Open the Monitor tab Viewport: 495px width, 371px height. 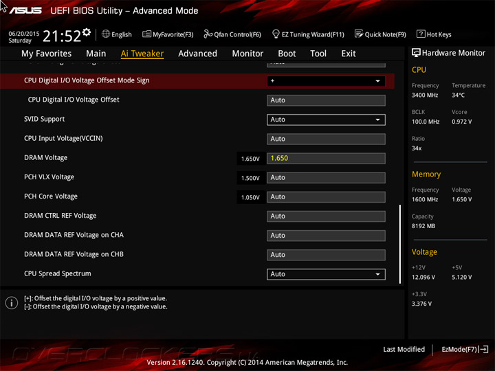(x=247, y=54)
